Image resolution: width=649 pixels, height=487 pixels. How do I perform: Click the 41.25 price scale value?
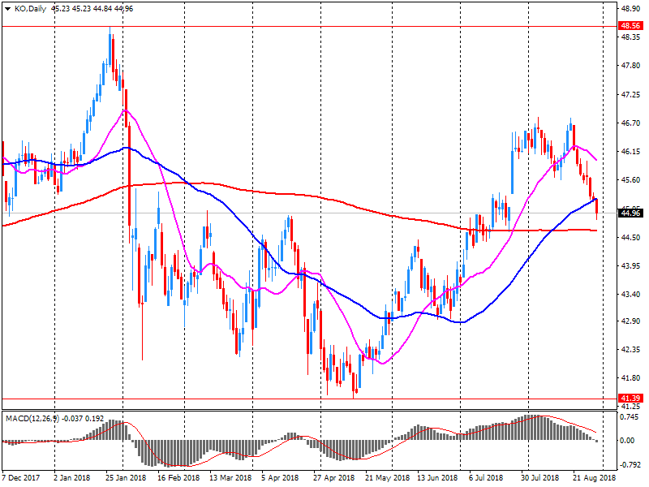630,407
